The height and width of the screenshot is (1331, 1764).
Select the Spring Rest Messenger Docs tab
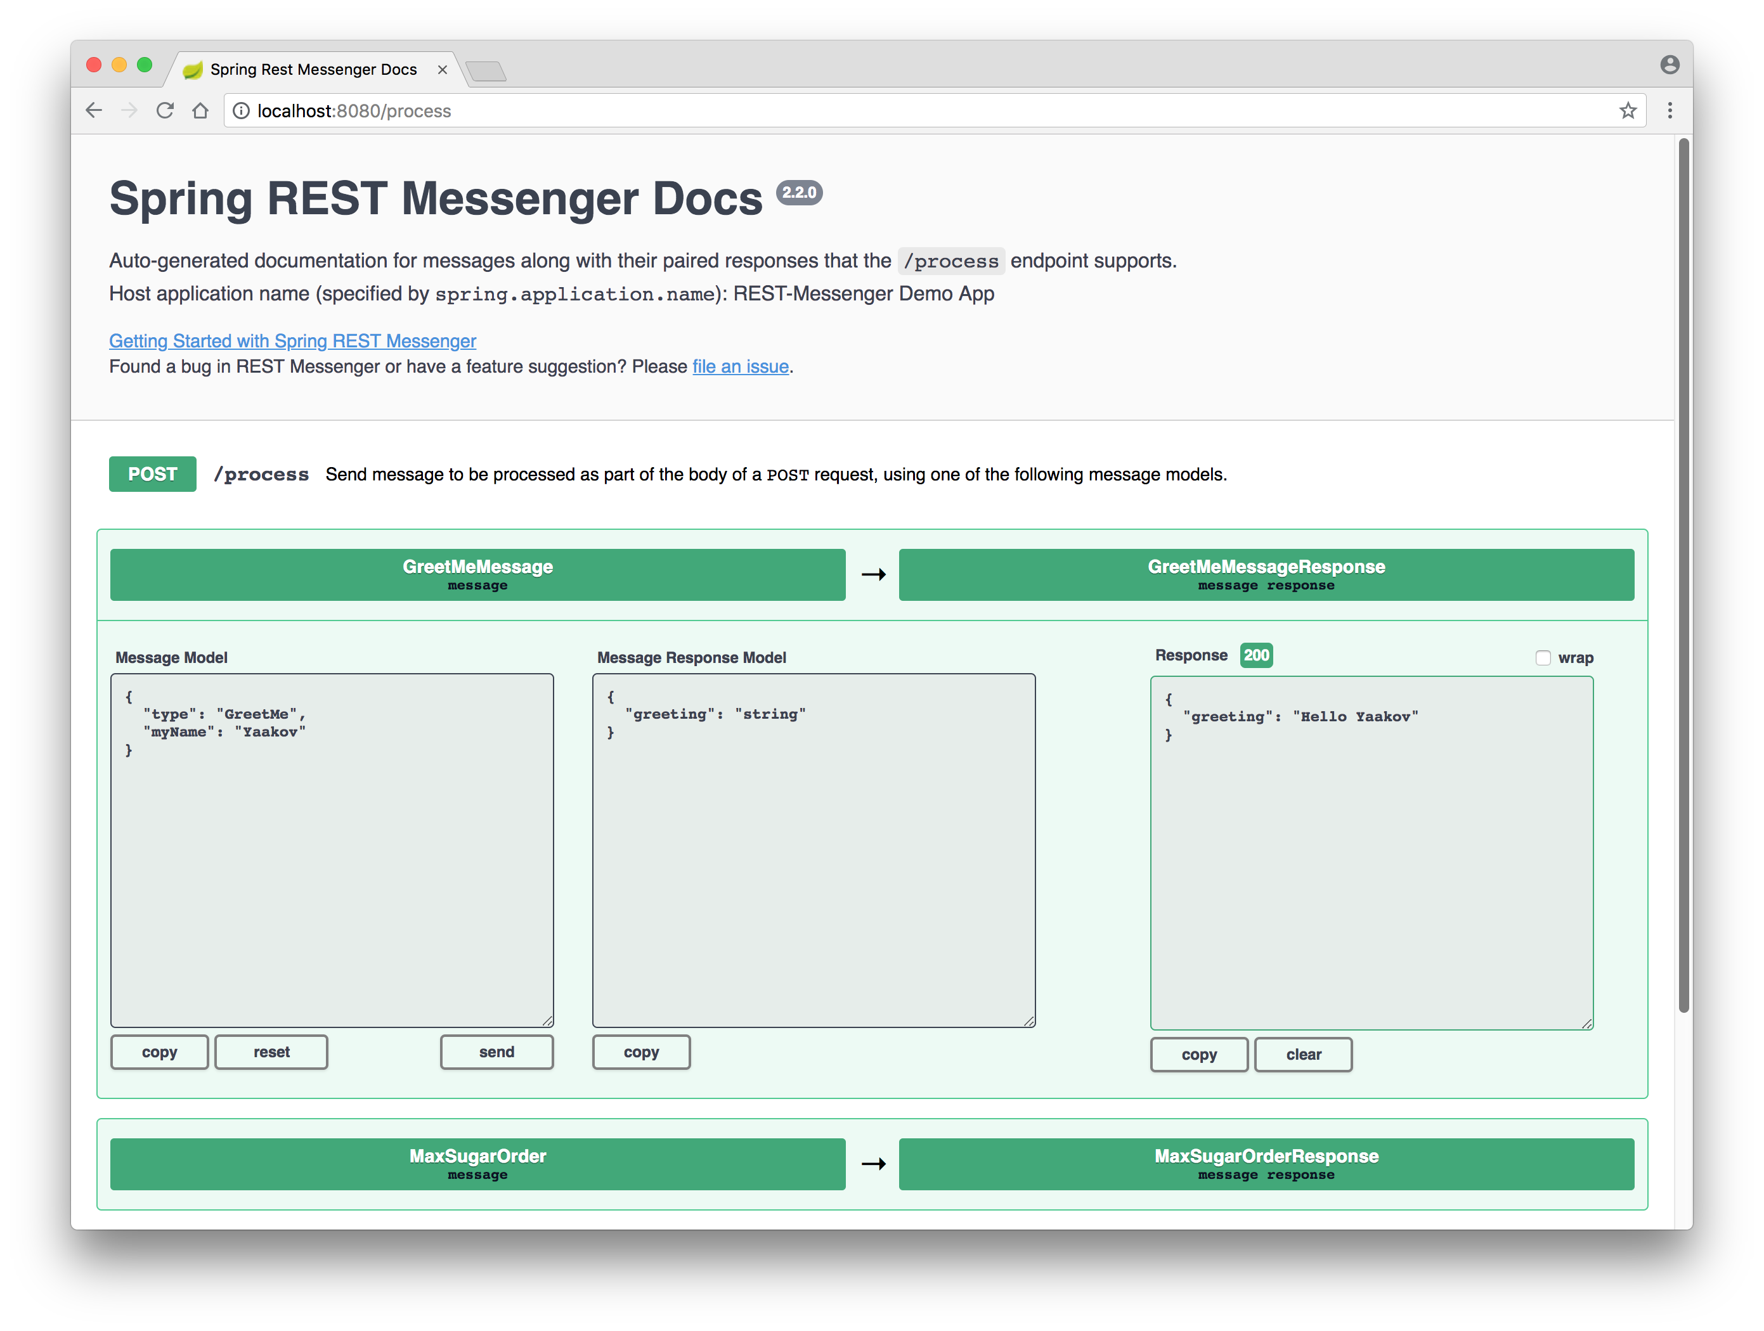click(x=313, y=70)
